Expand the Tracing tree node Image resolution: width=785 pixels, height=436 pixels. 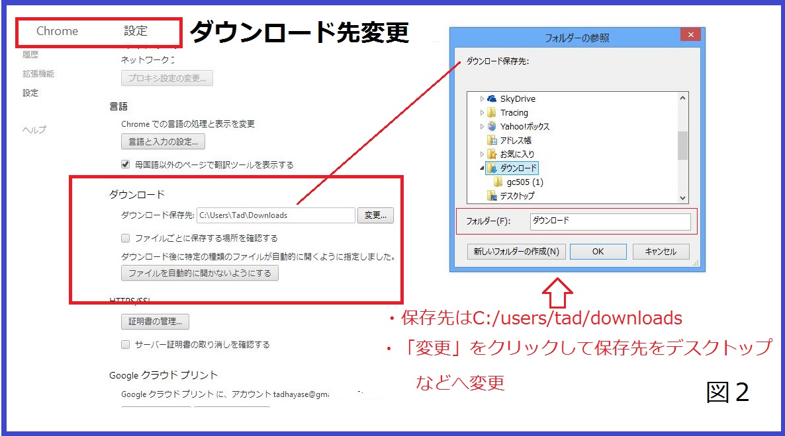pos(482,113)
